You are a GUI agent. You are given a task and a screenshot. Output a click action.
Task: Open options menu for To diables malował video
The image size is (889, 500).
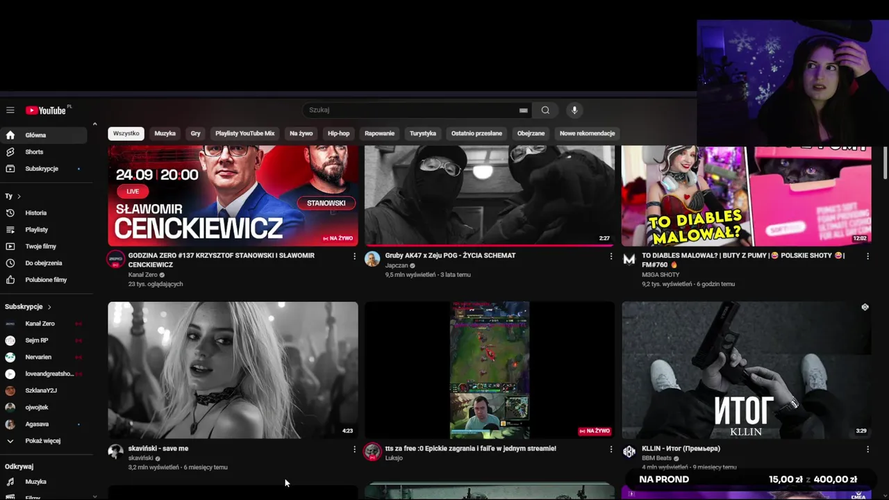tap(867, 256)
